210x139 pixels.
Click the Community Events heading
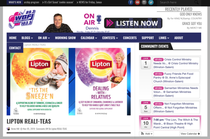click(155, 46)
